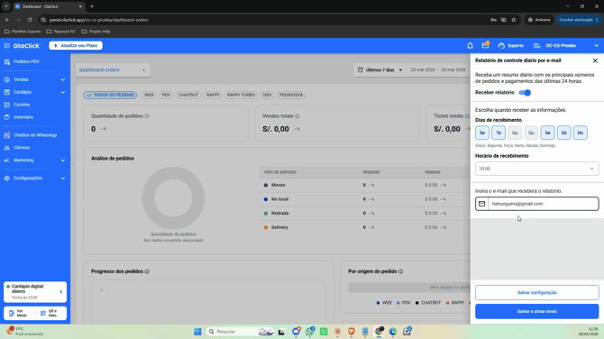The image size is (604, 339).
Task: Select the RAPPI TURBO filter tab
Action: point(241,95)
